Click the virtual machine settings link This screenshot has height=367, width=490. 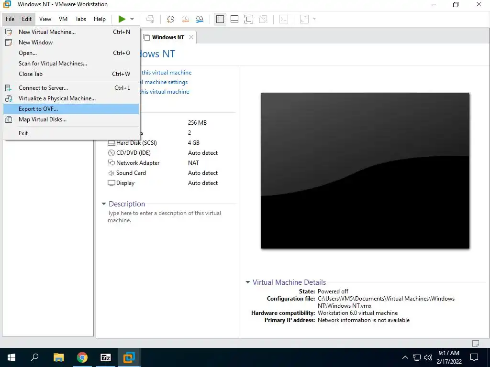click(x=164, y=82)
